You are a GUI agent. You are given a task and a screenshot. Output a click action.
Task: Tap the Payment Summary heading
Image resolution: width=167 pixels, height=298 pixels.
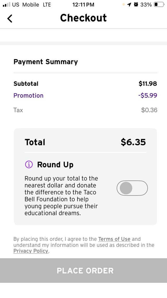pos(46,62)
